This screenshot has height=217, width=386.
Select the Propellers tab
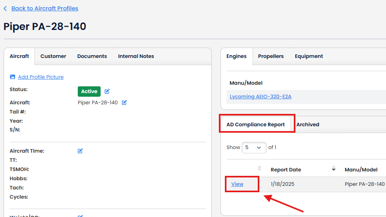click(x=271, y=56)
